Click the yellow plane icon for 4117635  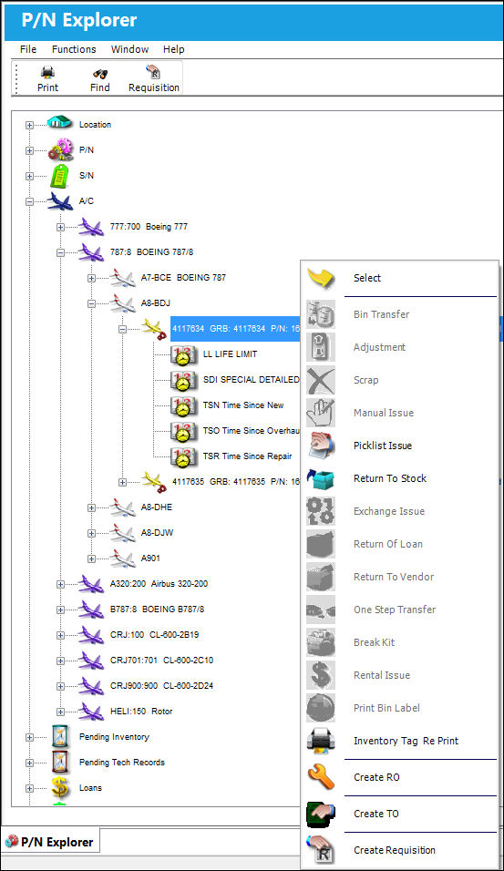tap(153, 482)
